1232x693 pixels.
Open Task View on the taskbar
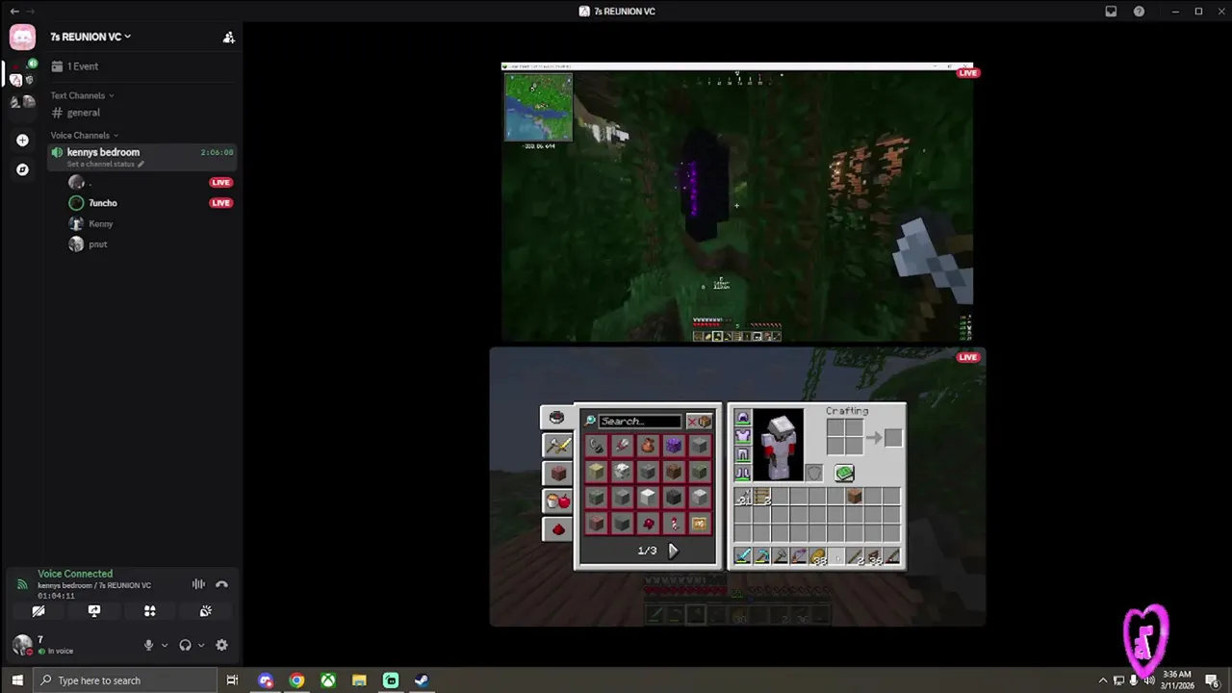point(232,680)
